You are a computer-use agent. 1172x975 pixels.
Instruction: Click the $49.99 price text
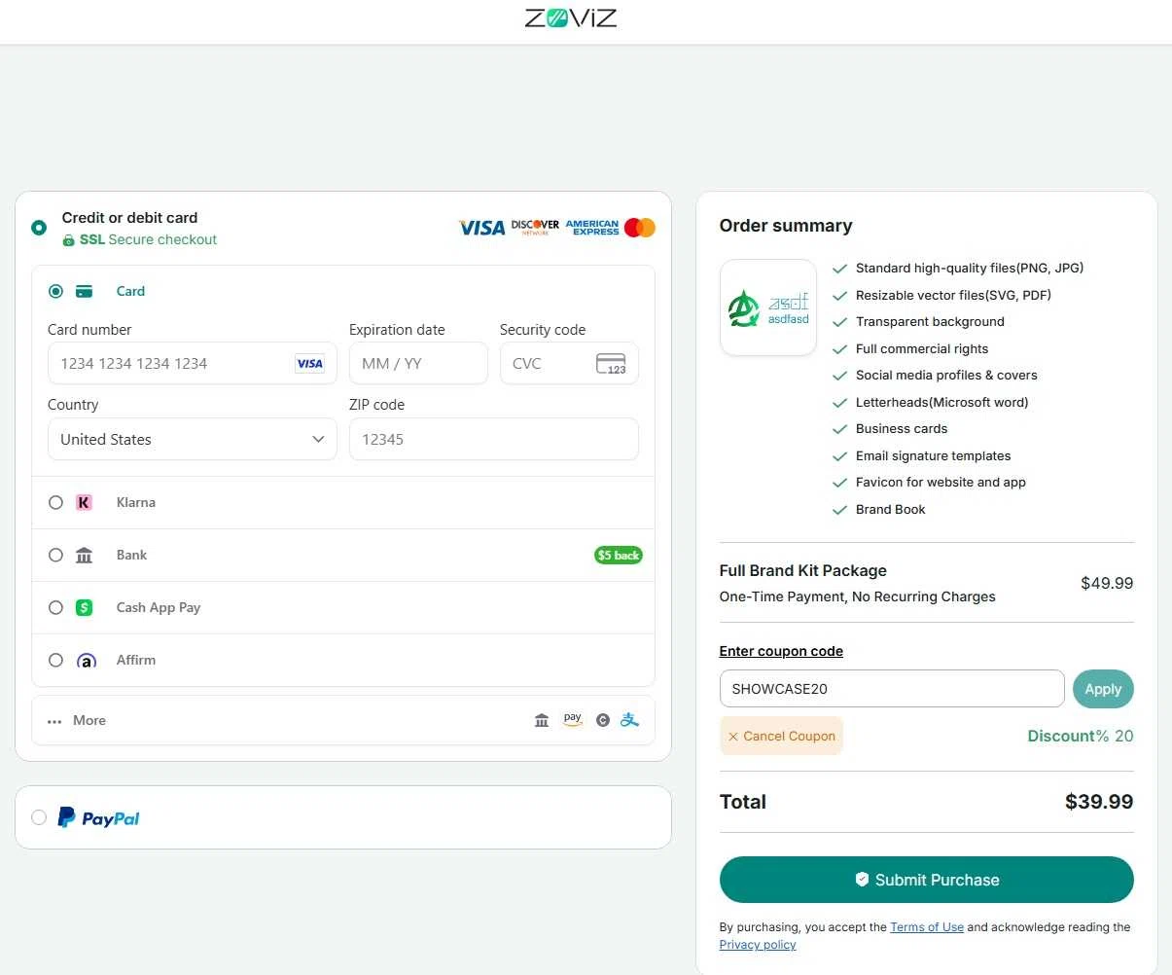click(1107, 584)
